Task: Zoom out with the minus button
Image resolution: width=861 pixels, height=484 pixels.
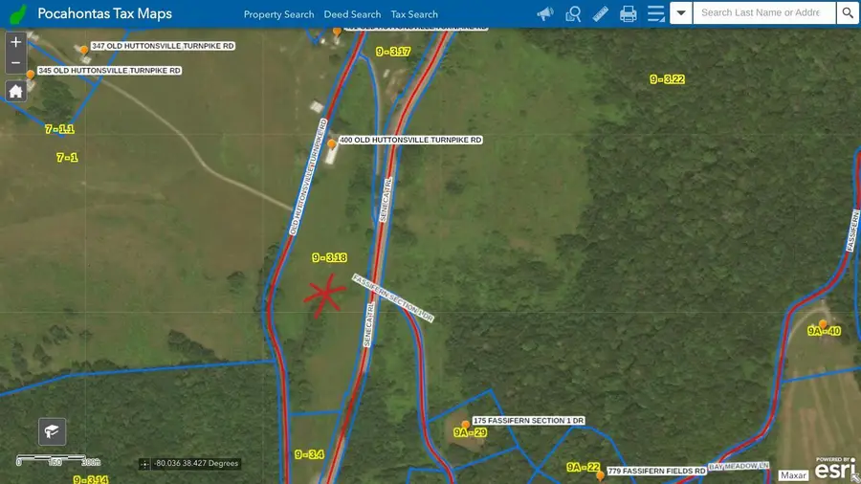Action: (x=16, y=63)
